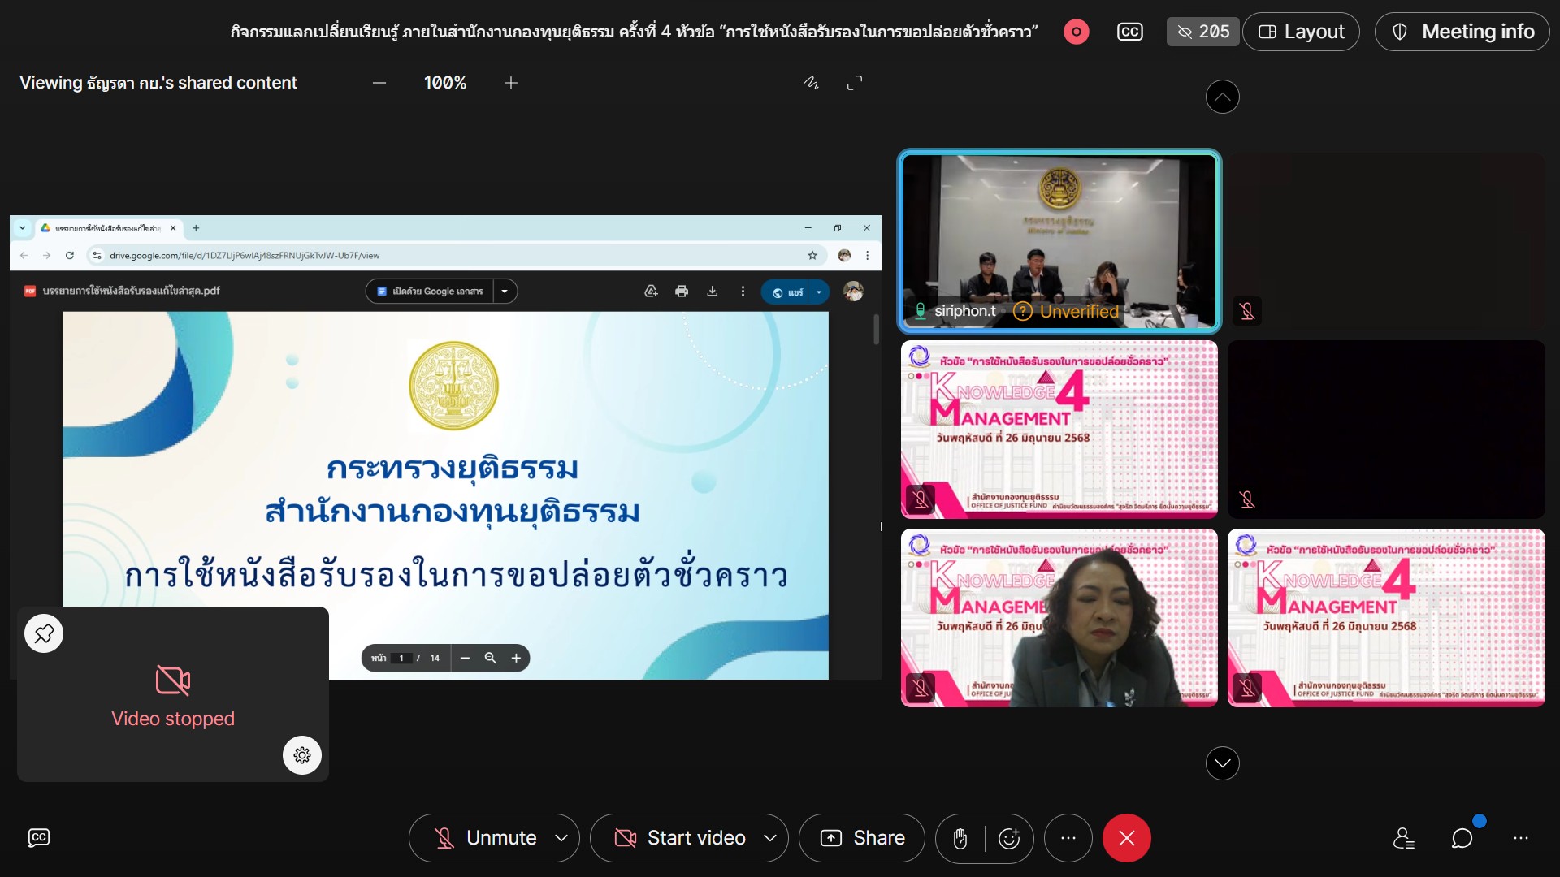Click the Share button
This screenshot has width=1560, height=877.
click(862, 838)
